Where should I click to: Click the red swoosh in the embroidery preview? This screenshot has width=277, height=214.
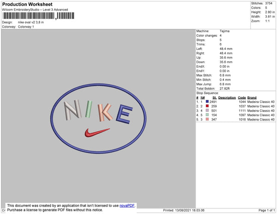[x=96, y=133]
